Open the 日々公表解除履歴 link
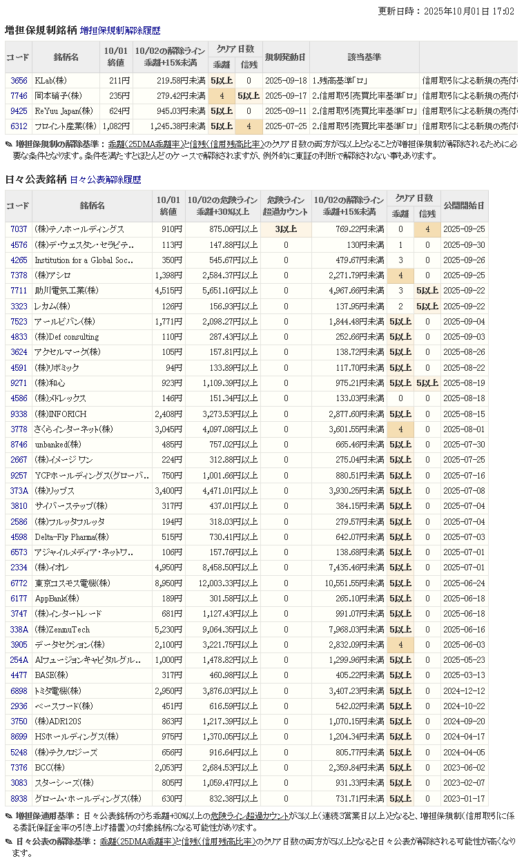Image resolution: width=524 pixels, height=861 pixels. (106, 180)
